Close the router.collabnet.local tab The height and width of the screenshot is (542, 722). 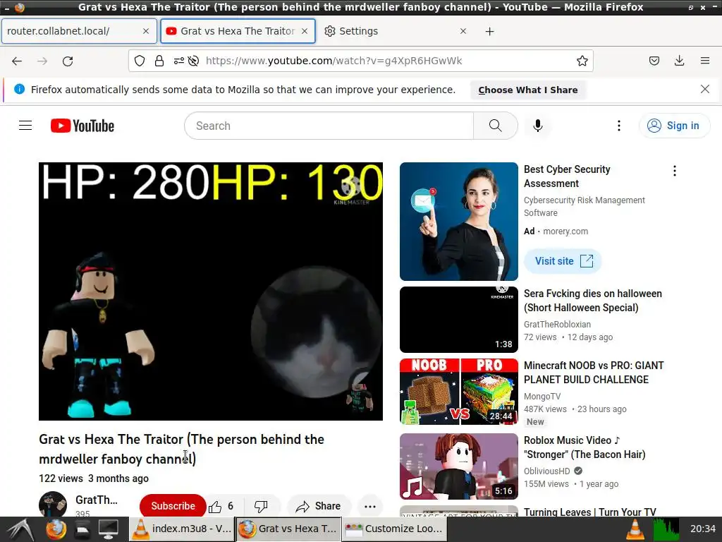point(146,31)
